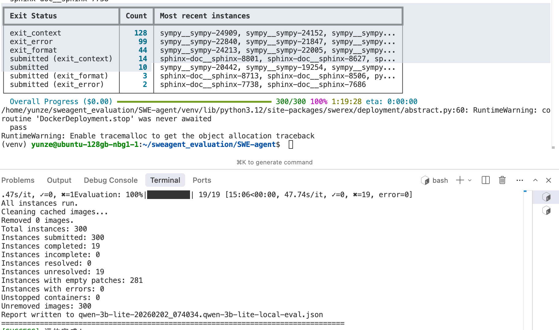Open the ellipsis more actions menu
This screenshot has height=330, width=559.
[x=519, y=180]
